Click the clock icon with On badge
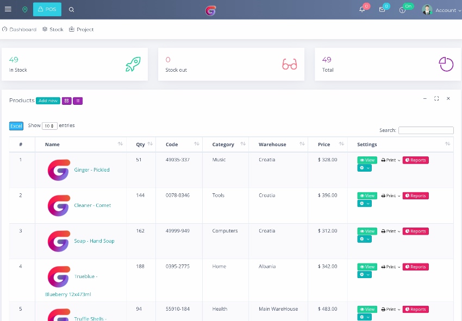The width and height of the screenshot is (462, 321). (402, 10)
